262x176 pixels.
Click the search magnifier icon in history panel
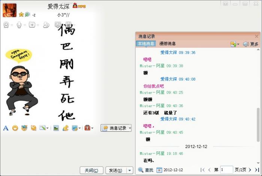(x=141, y=170)
